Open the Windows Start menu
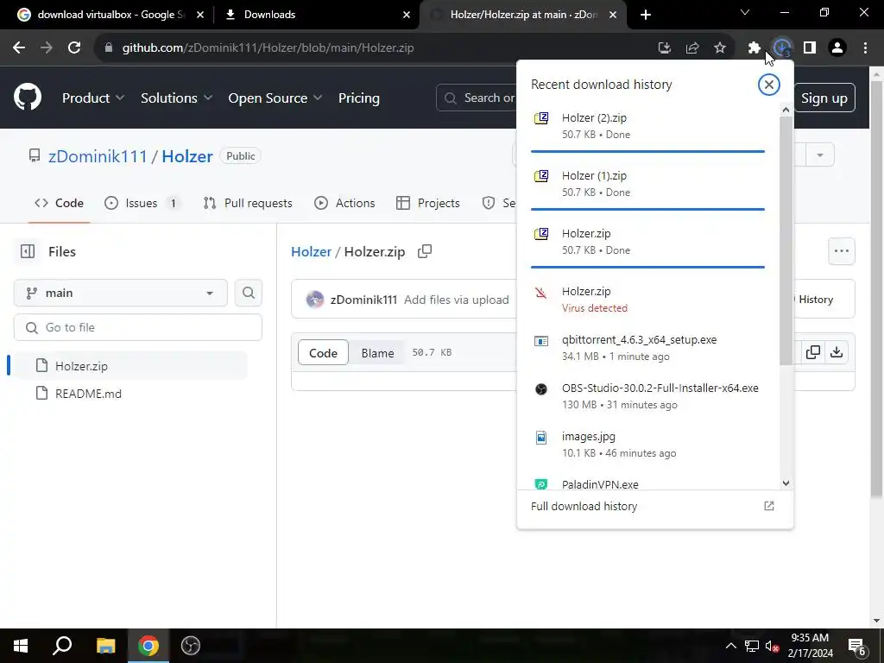Viewport: 884px width, 663px height. click(x=21, y=646)
